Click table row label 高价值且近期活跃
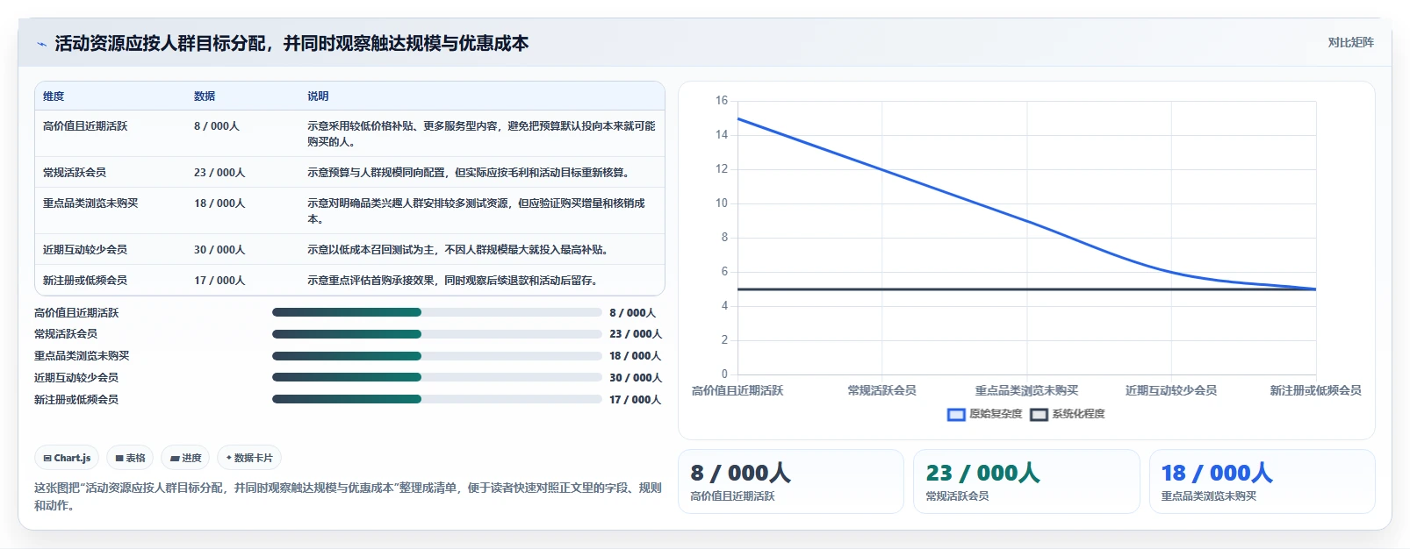This screenshot has height=549, width=1410. pyautogui.click(x=85, y=126)
